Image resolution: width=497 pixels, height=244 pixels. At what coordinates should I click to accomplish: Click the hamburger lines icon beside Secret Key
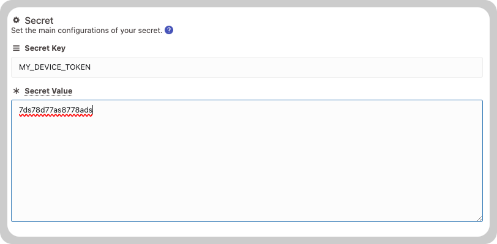(x=16, y=48)
